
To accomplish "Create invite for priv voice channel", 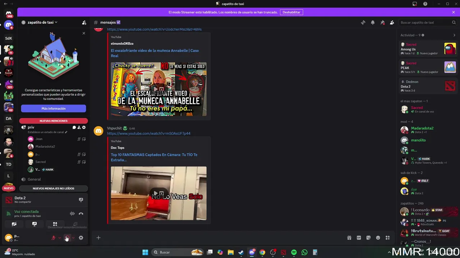I will (79, 127).
